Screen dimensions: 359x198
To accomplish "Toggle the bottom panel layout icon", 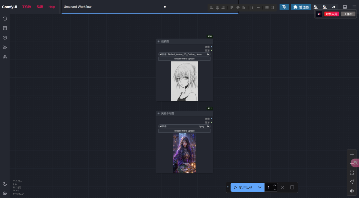I will coord(345,7).
